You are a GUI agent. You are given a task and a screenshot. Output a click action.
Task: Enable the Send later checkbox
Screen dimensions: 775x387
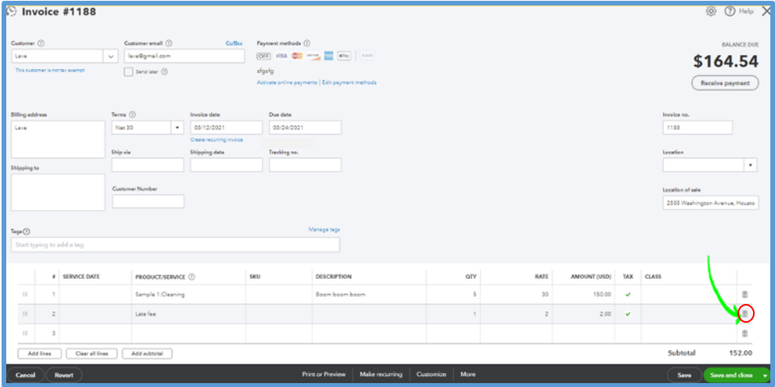click(129, 71)
